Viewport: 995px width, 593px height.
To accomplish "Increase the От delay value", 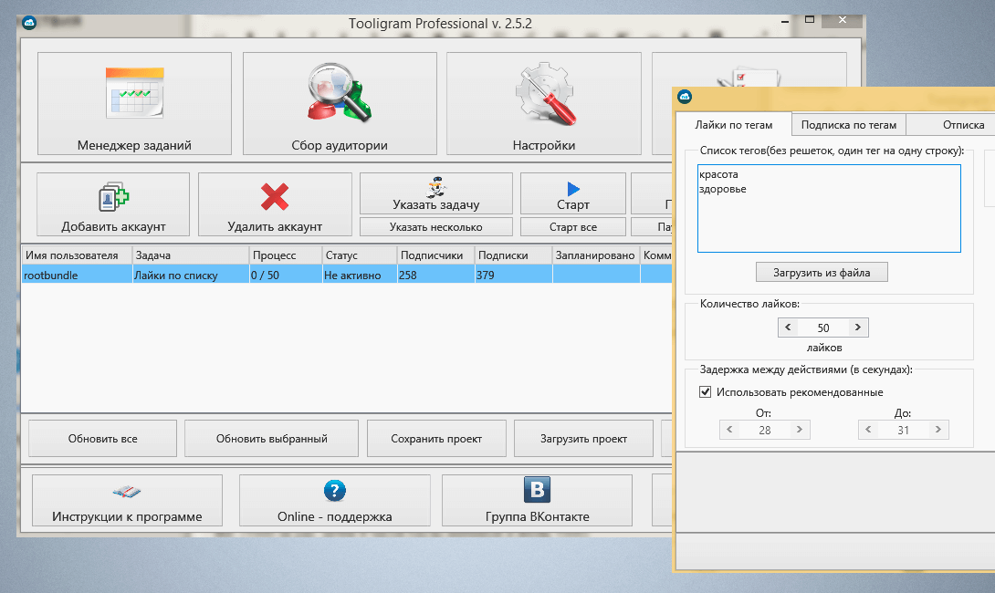I will 800,430.
